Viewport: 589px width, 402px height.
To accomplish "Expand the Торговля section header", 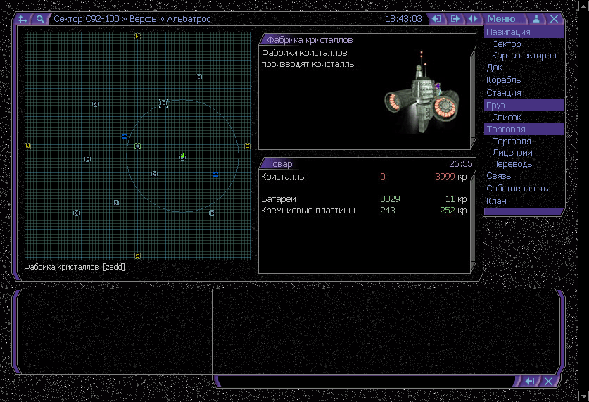I will [505, 130].
